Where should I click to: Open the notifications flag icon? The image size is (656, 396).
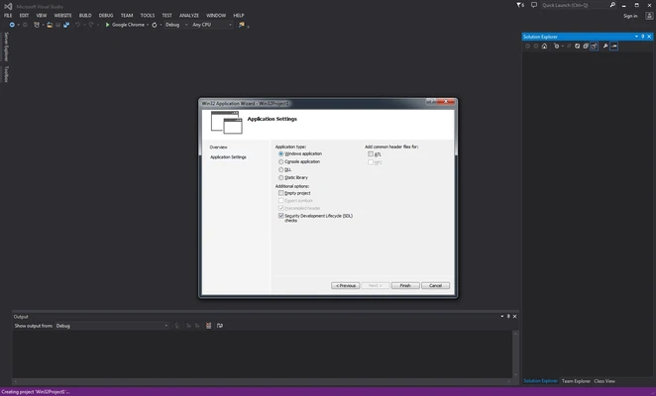coord(520,5)
